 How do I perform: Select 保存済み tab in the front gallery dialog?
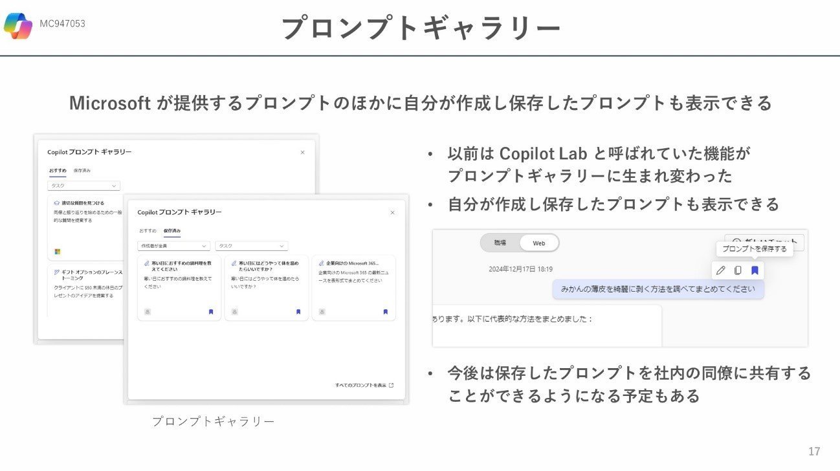pyautogui.click(x=172, y=230)
